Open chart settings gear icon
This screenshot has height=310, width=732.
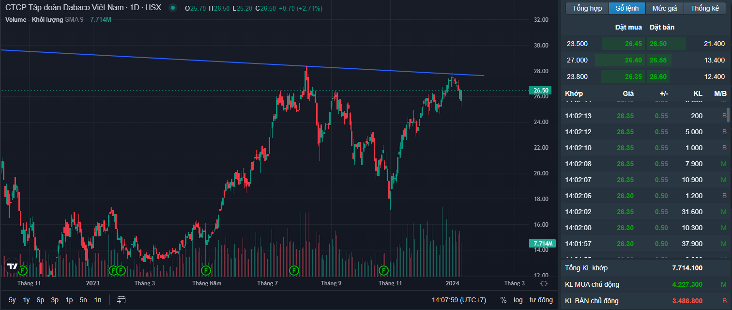pos(544,284)
